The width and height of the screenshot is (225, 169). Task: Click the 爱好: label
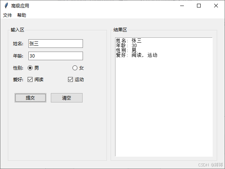click(x=18, y=79)
